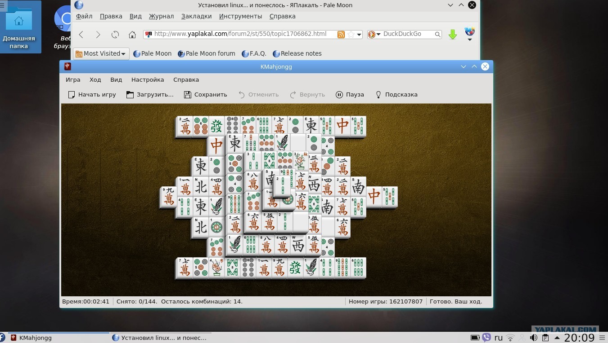The height and width of the screenshot is (343, 608).
Task: Show hidden tray icons with the up arrow
Action: [x=557, y=338]
